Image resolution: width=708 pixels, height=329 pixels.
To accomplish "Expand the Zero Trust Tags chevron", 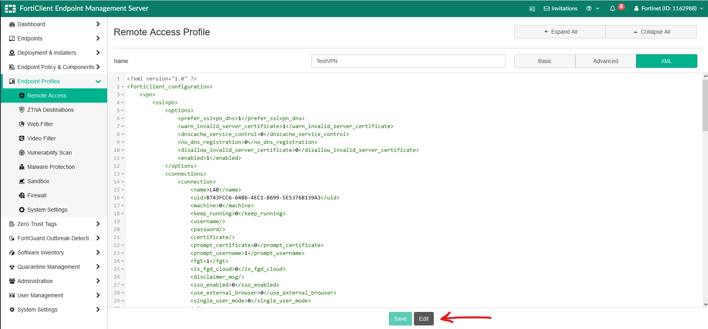I will point(98,224).
